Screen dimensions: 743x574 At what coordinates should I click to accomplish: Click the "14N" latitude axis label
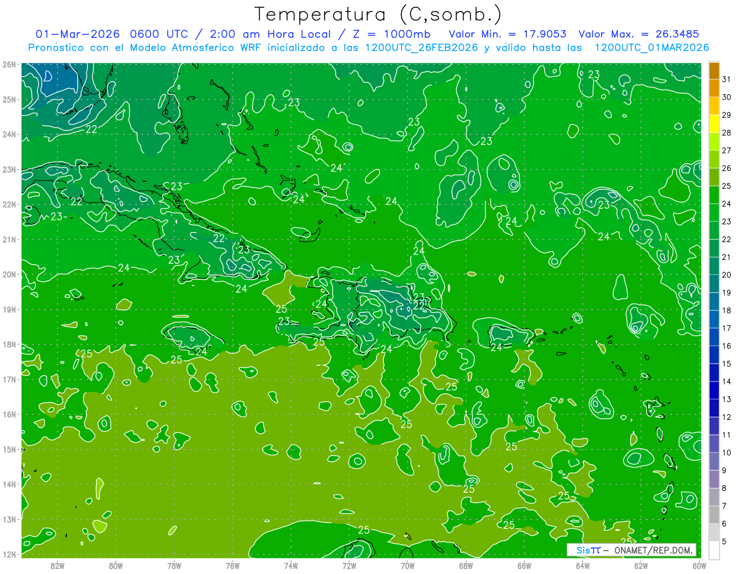point(9,484)
